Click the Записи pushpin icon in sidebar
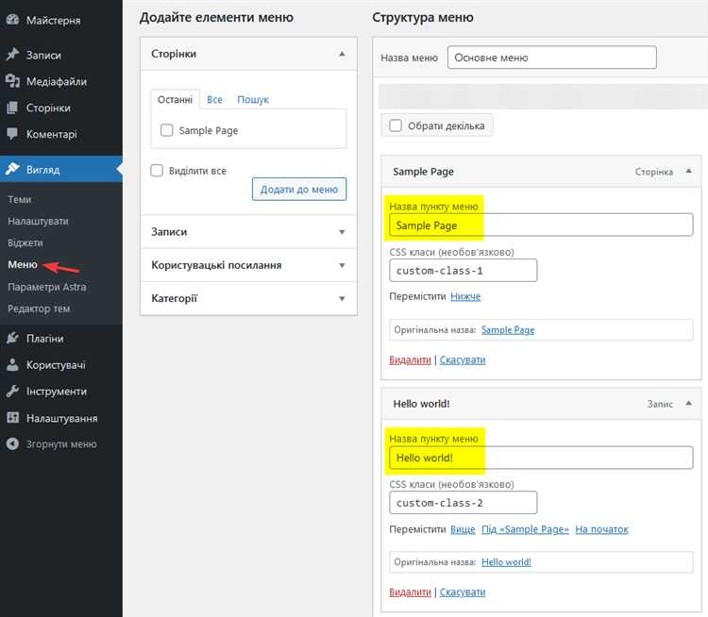The width and height of the screenshot is (708, 617). tap(12, 56)
